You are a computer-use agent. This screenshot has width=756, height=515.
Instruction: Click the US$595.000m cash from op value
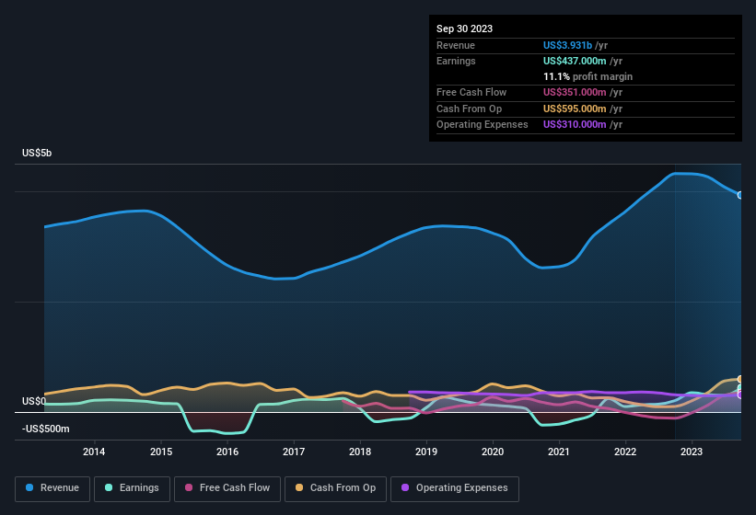coord(575,109)
